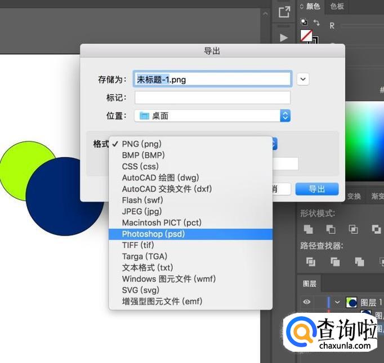The image size is (384, 363).
Task: Choose Macintosh PICT (pct) format
Action: coord(190,223)
